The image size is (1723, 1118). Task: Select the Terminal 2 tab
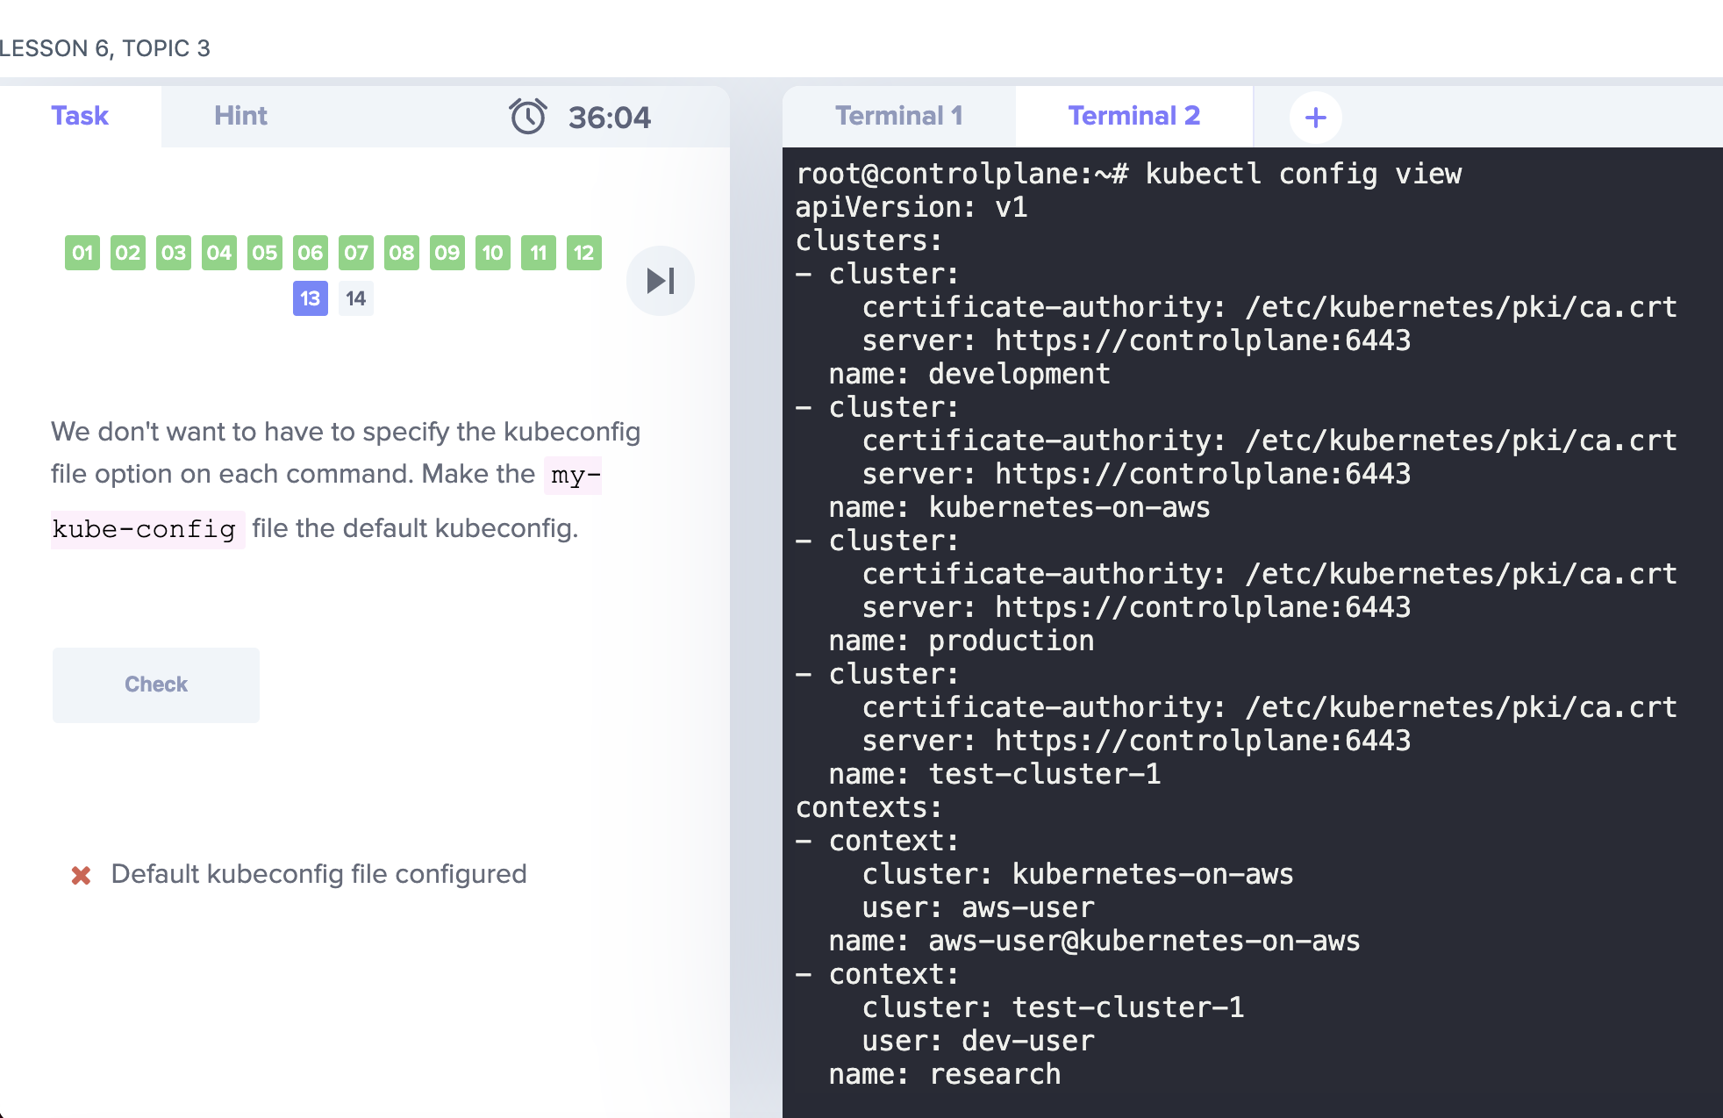click(1133, 116)
